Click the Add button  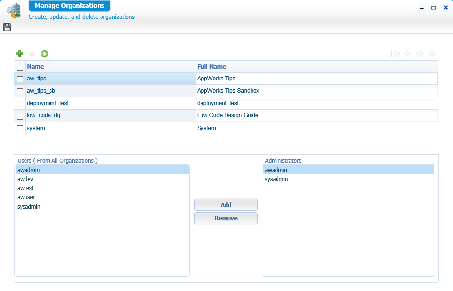click(x=226, y=205)
